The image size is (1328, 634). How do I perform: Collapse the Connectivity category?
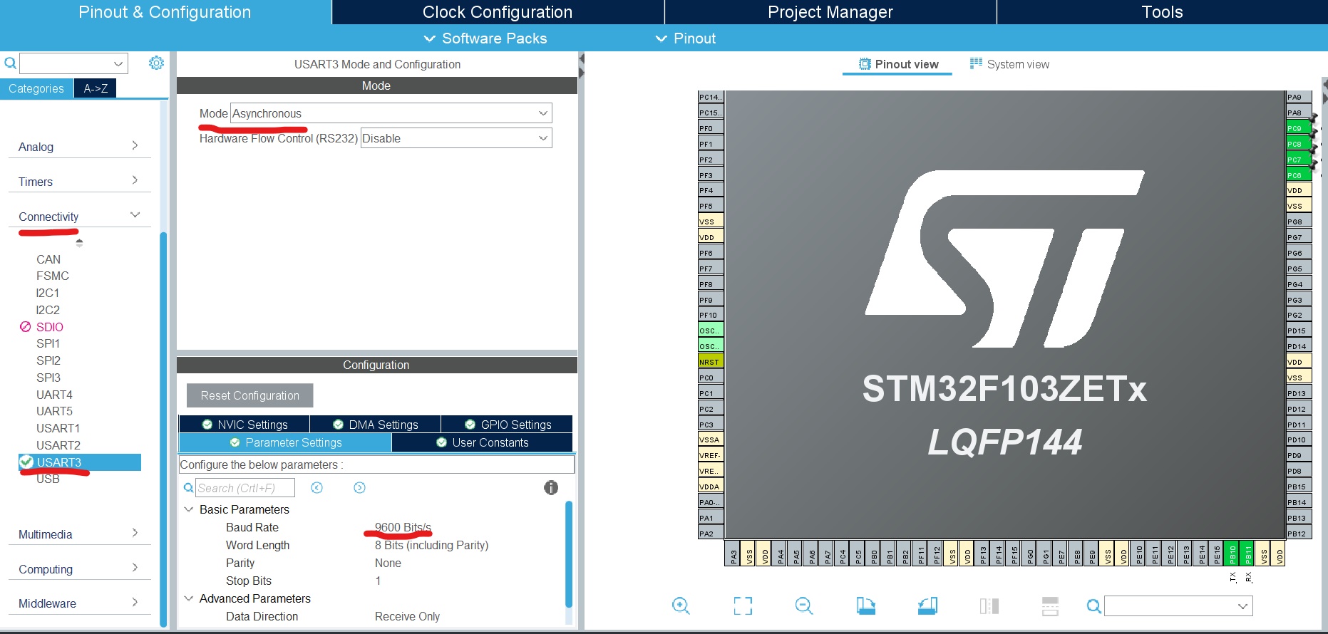79,216
